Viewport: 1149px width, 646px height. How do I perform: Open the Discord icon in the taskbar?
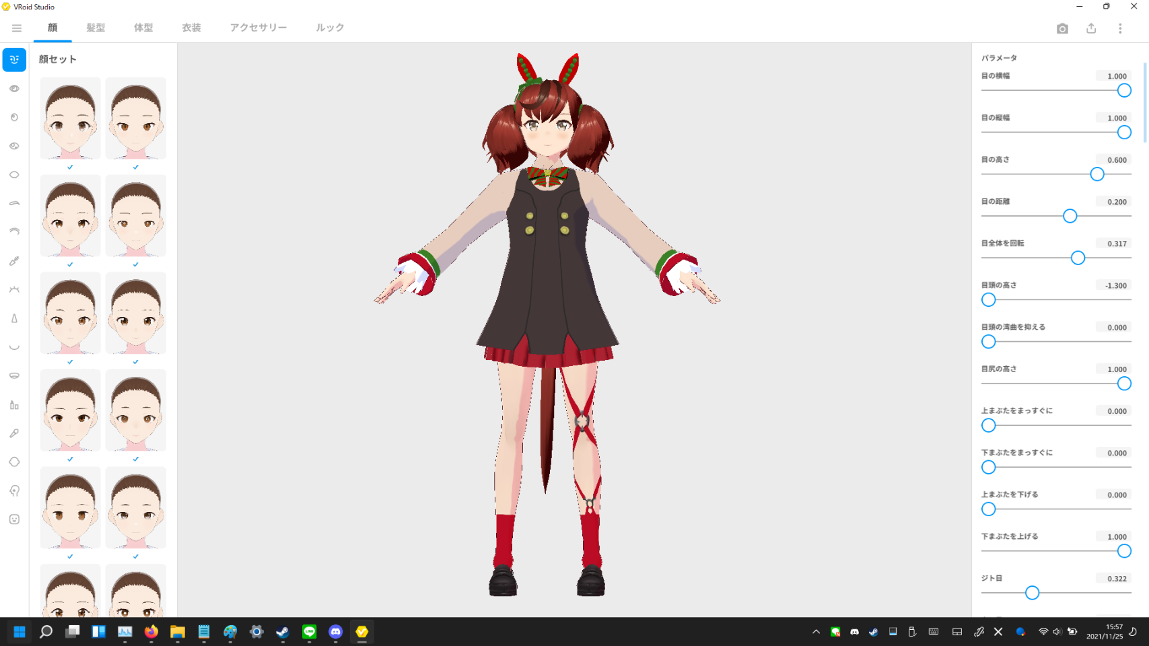point(335,632)
